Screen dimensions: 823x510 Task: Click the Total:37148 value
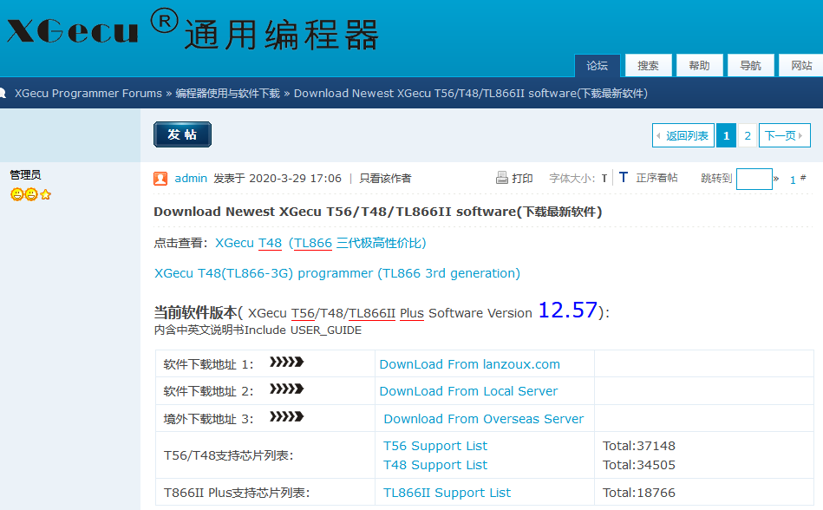[x=639, y=446]
